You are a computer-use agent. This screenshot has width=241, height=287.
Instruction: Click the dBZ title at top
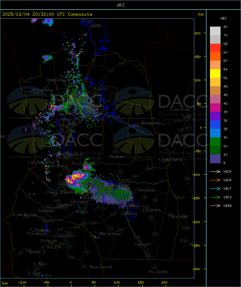[x=121, y=5]
